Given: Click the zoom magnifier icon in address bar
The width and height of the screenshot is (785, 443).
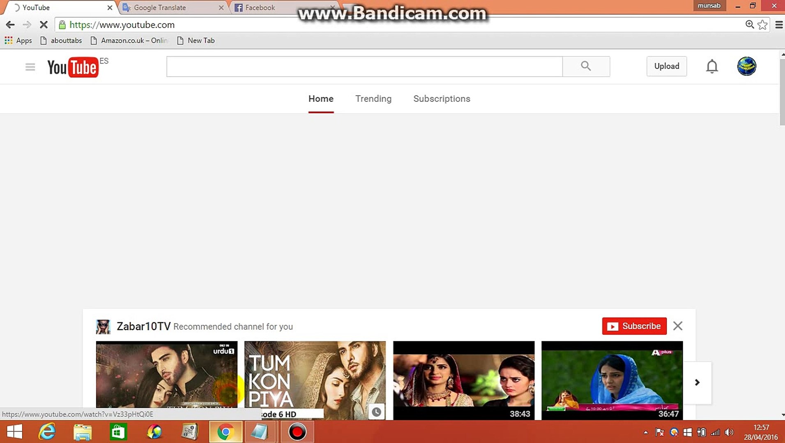Looking at the screenshot, I should 750,25.
